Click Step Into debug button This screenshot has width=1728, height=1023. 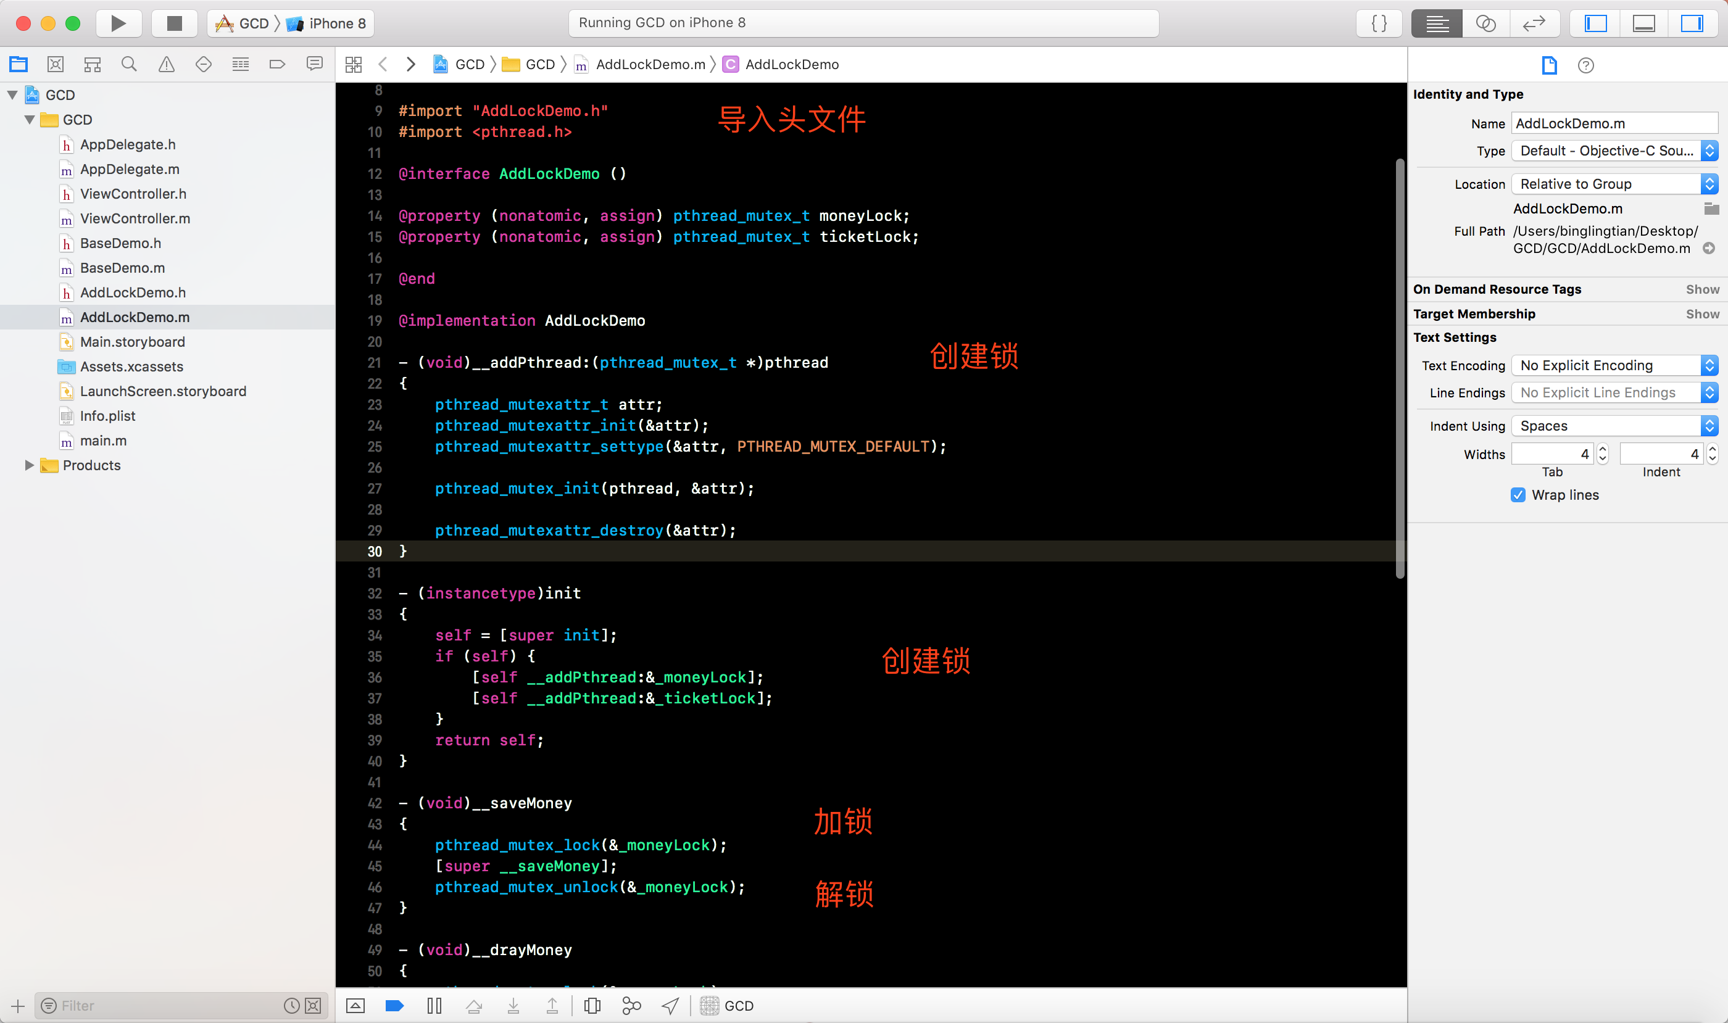[x=513, y=1006]
